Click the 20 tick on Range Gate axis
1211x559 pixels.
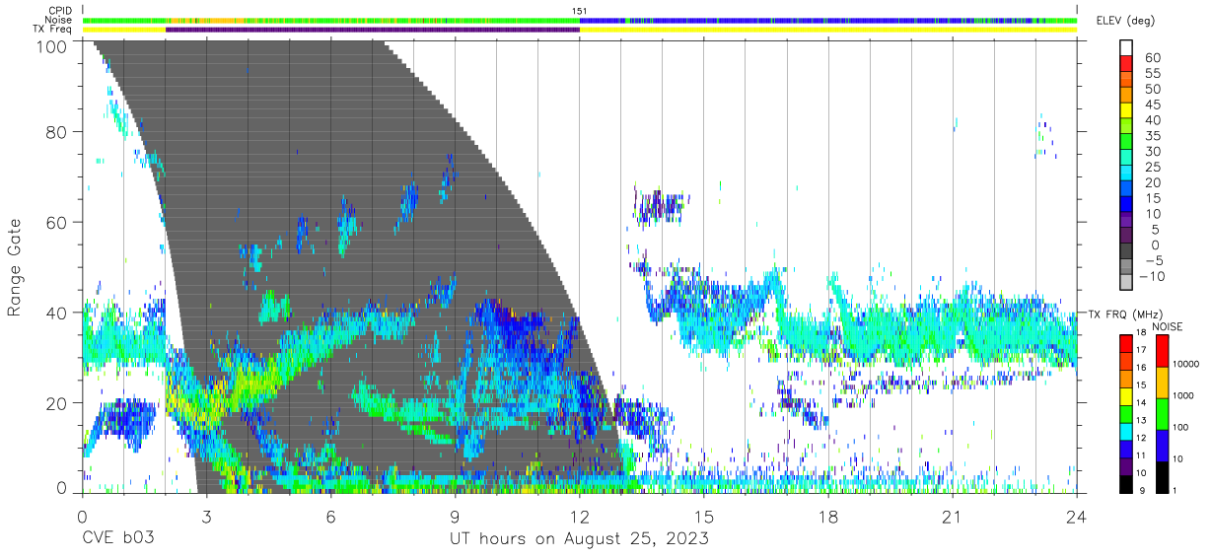(x=58, y=401)
